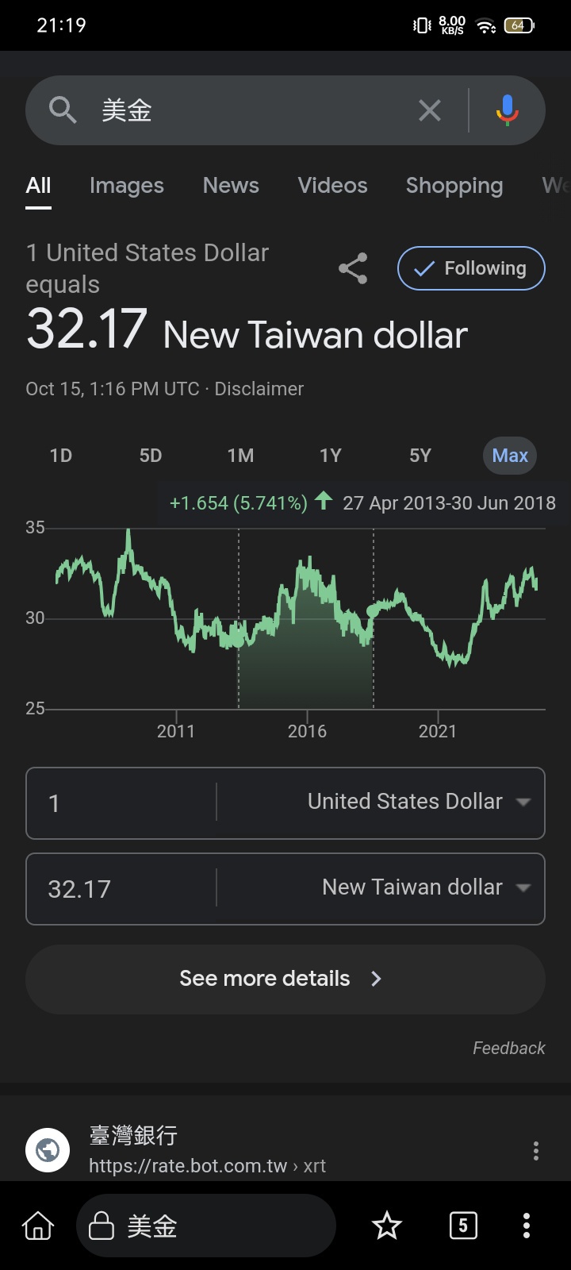Tap the share icon beside the exchange rate

[353, 268]
